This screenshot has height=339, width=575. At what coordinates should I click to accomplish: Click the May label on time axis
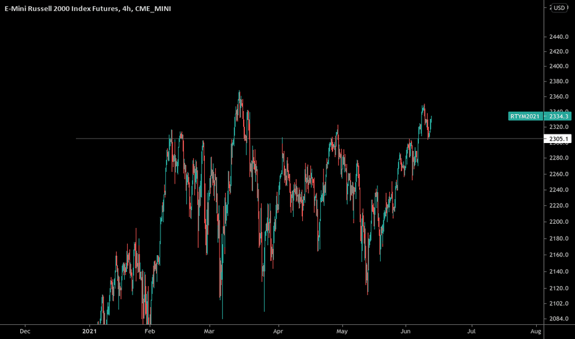pos(342,332)
